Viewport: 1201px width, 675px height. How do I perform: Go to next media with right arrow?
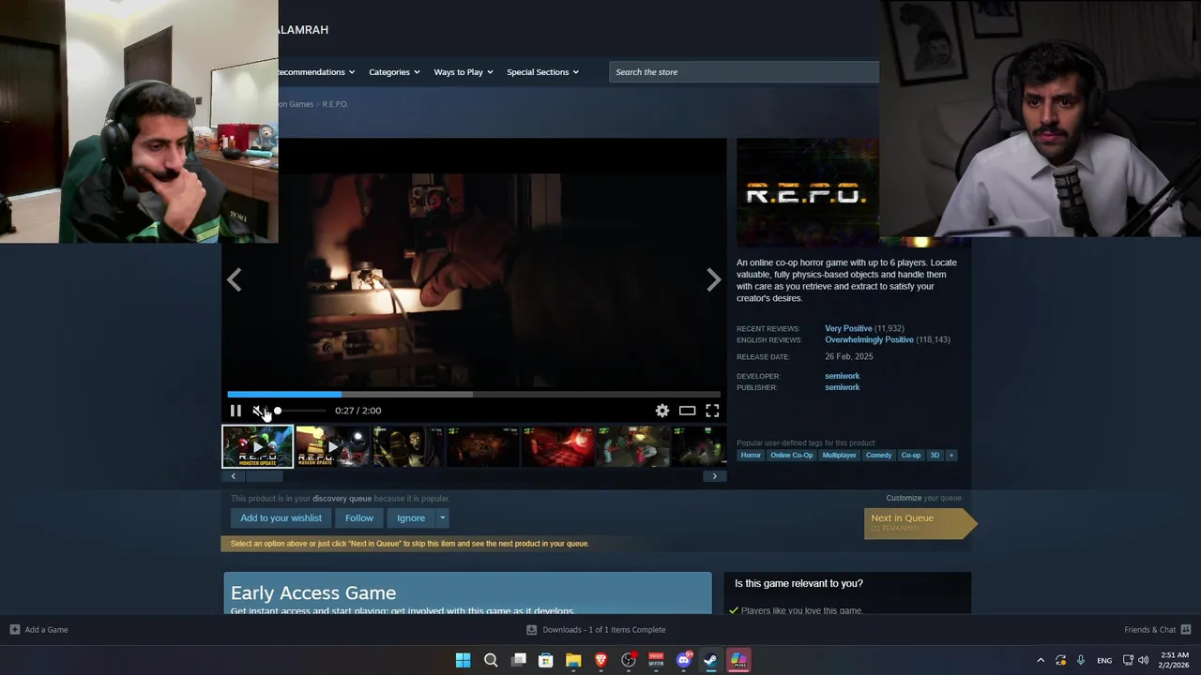click(x=714, y=279)
